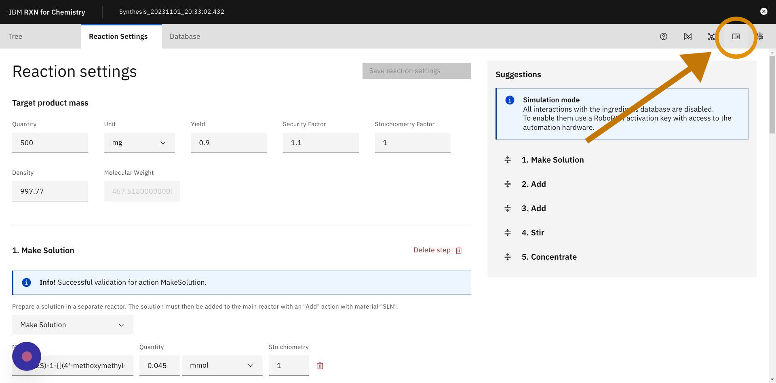Click material Quantity field showing 0.045
This screenshot has height=383, width=776.
(x=160, y=366)
